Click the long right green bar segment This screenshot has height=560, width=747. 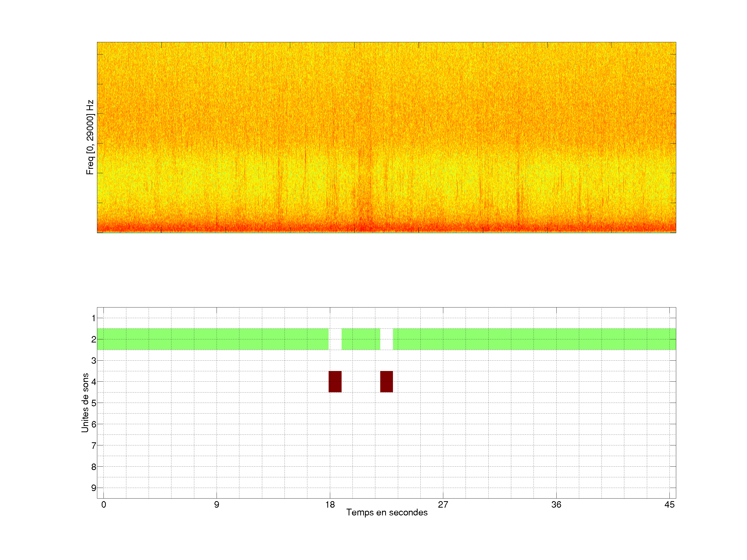[x=534, y=339]
